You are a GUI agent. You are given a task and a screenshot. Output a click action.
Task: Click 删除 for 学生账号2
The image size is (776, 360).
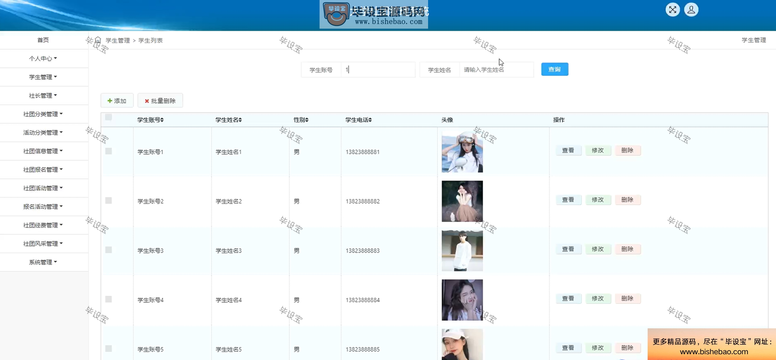pos(628,200)
